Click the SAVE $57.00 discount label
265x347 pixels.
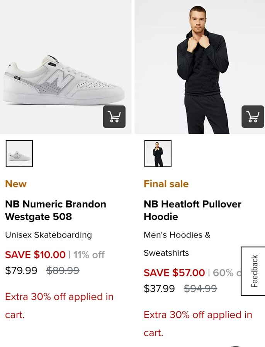pyautogui.click(x=174, y=273)
